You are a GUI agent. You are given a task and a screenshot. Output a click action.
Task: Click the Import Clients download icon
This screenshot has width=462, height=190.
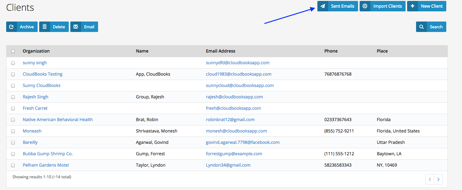coord(365,6)
